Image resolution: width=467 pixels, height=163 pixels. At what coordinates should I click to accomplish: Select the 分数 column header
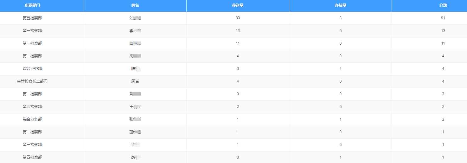[443, 5]
